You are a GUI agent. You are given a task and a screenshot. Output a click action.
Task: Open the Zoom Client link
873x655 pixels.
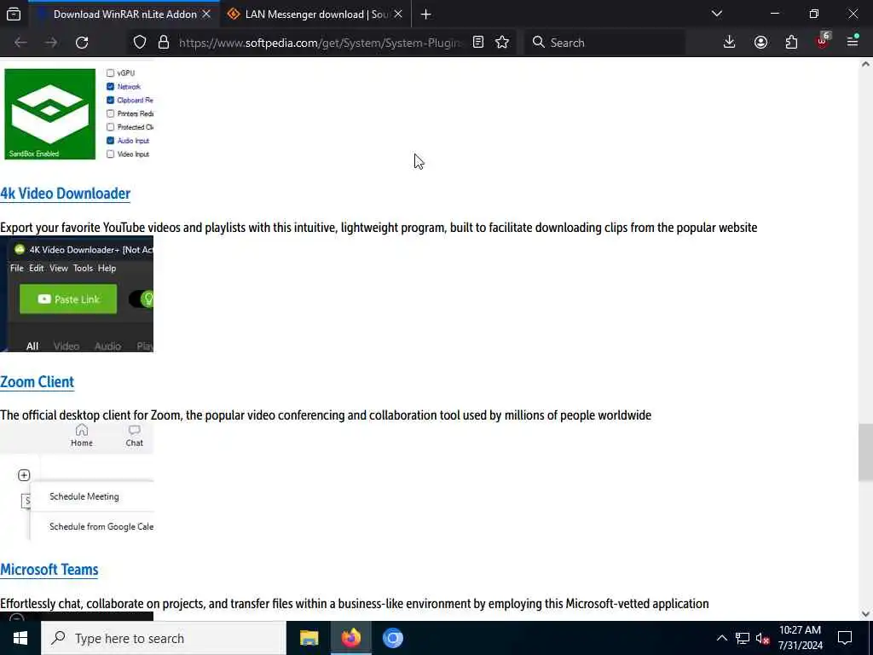point(37,382)
